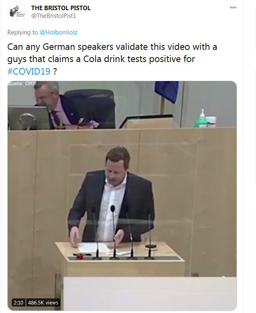Click the 'Quelle: ORF' watermark in video
This screenshot has height=313, width=256.
point(22,84)
